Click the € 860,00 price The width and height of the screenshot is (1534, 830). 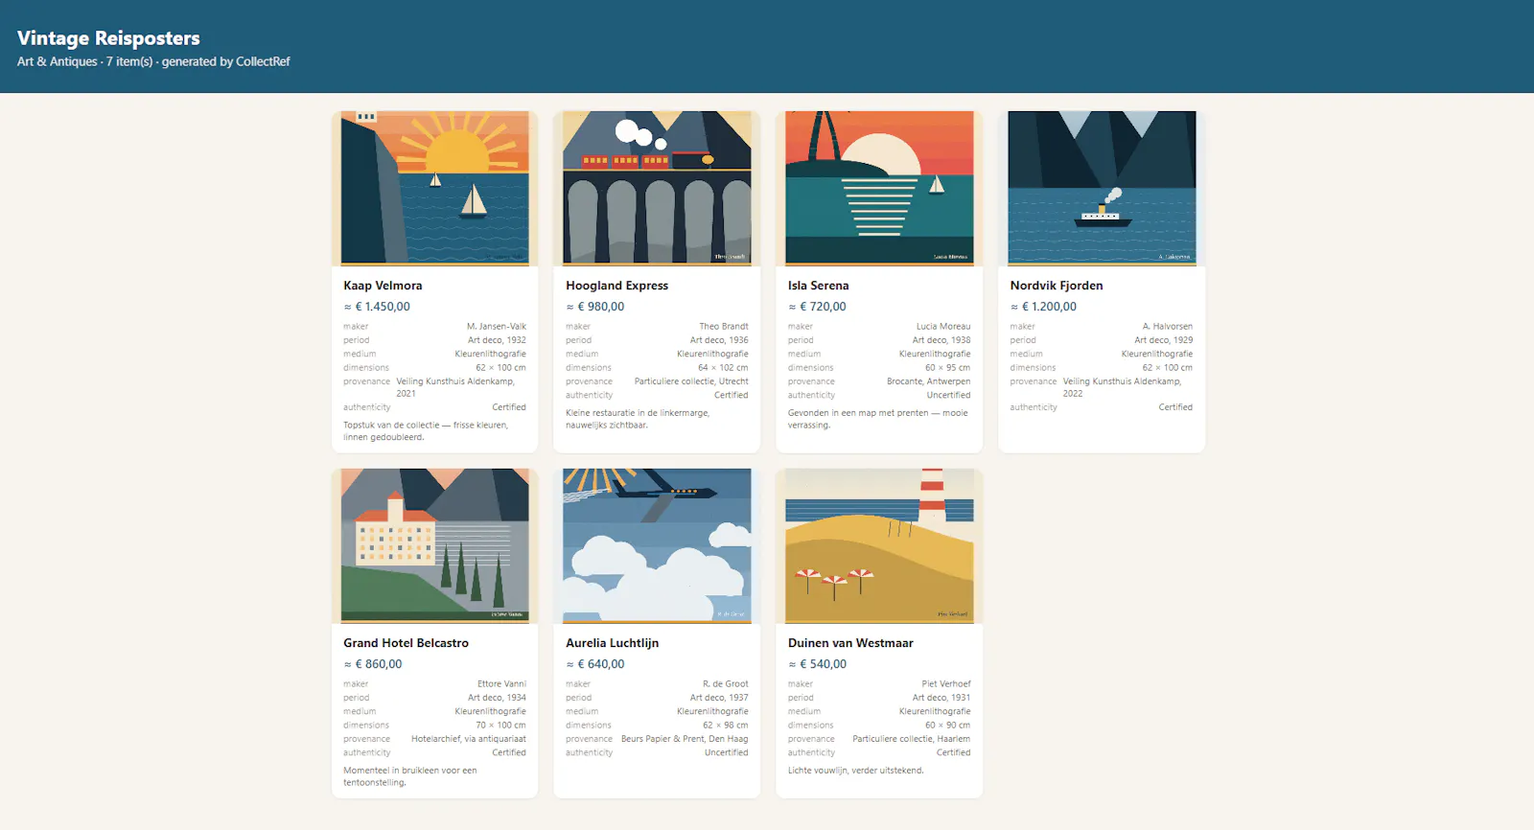373,664
